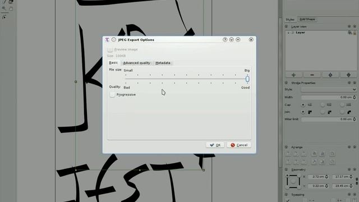
Task: Click fourth bottom-row icon in Arrange
Action: (314, 162)
